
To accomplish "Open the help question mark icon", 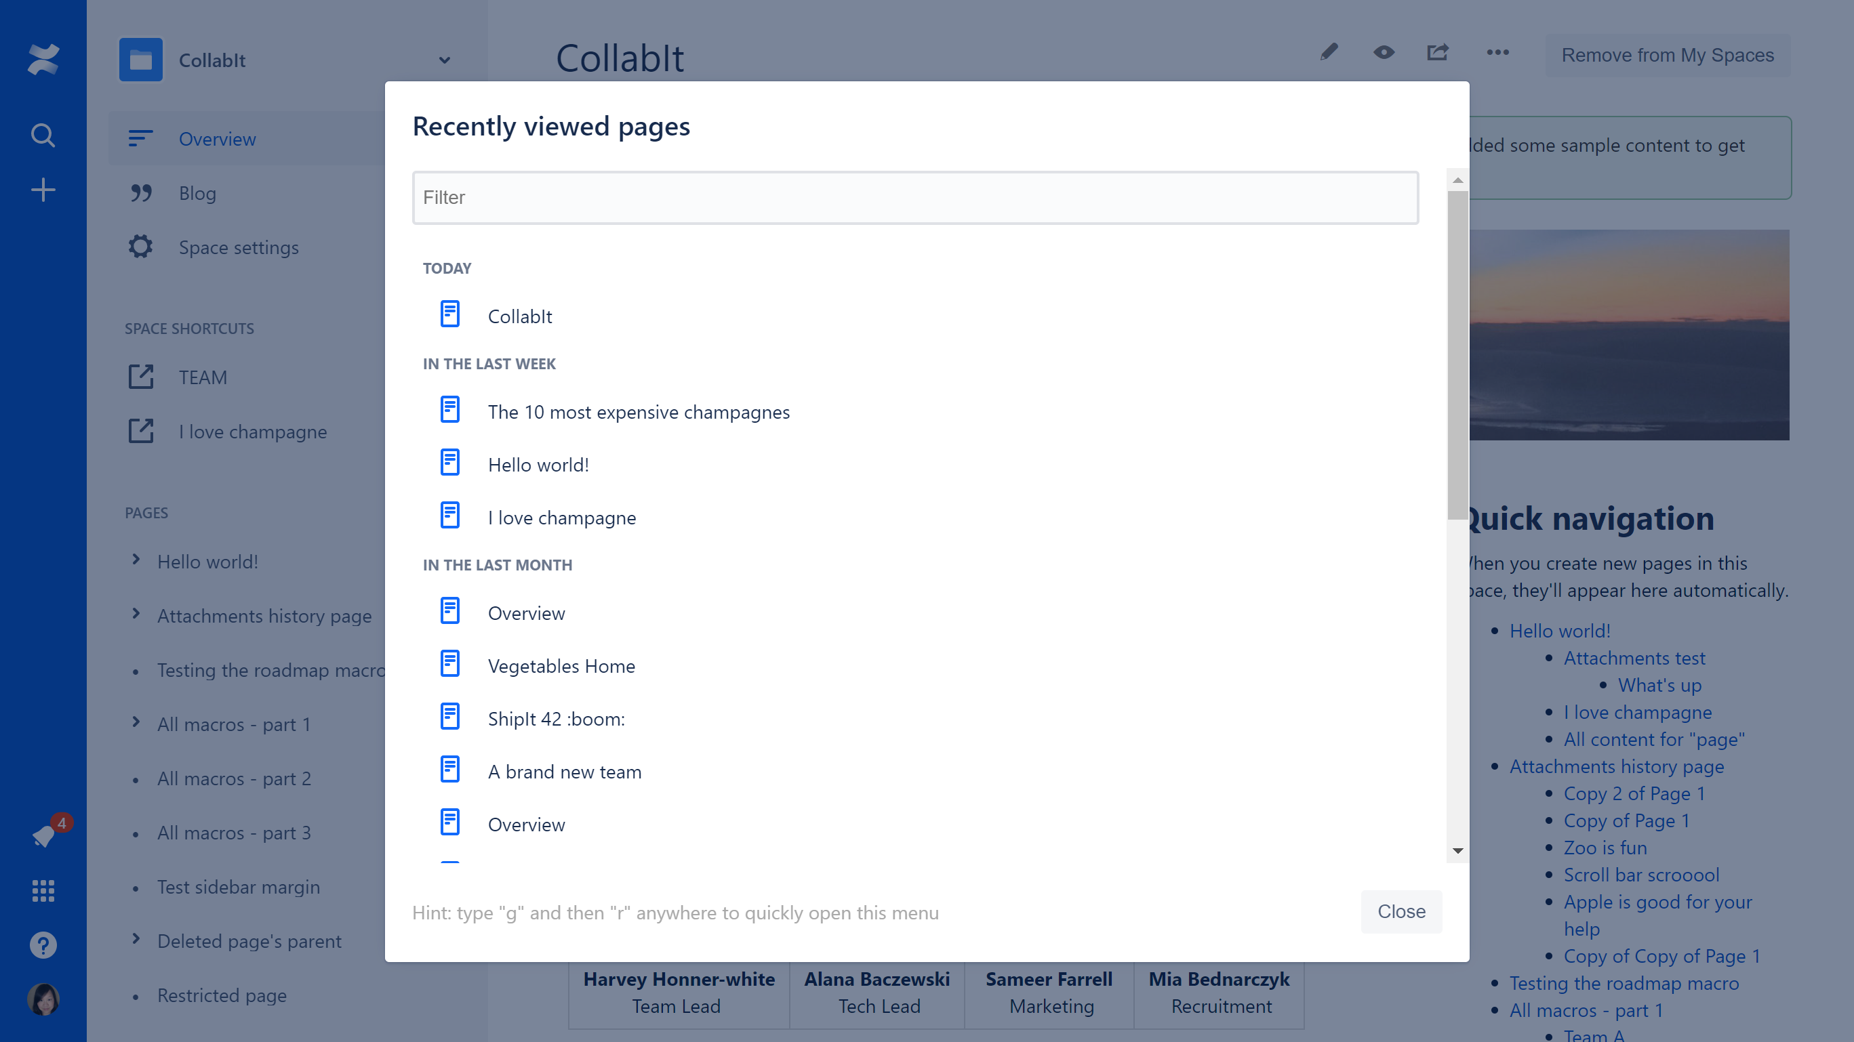I will (x=43, y=945).
